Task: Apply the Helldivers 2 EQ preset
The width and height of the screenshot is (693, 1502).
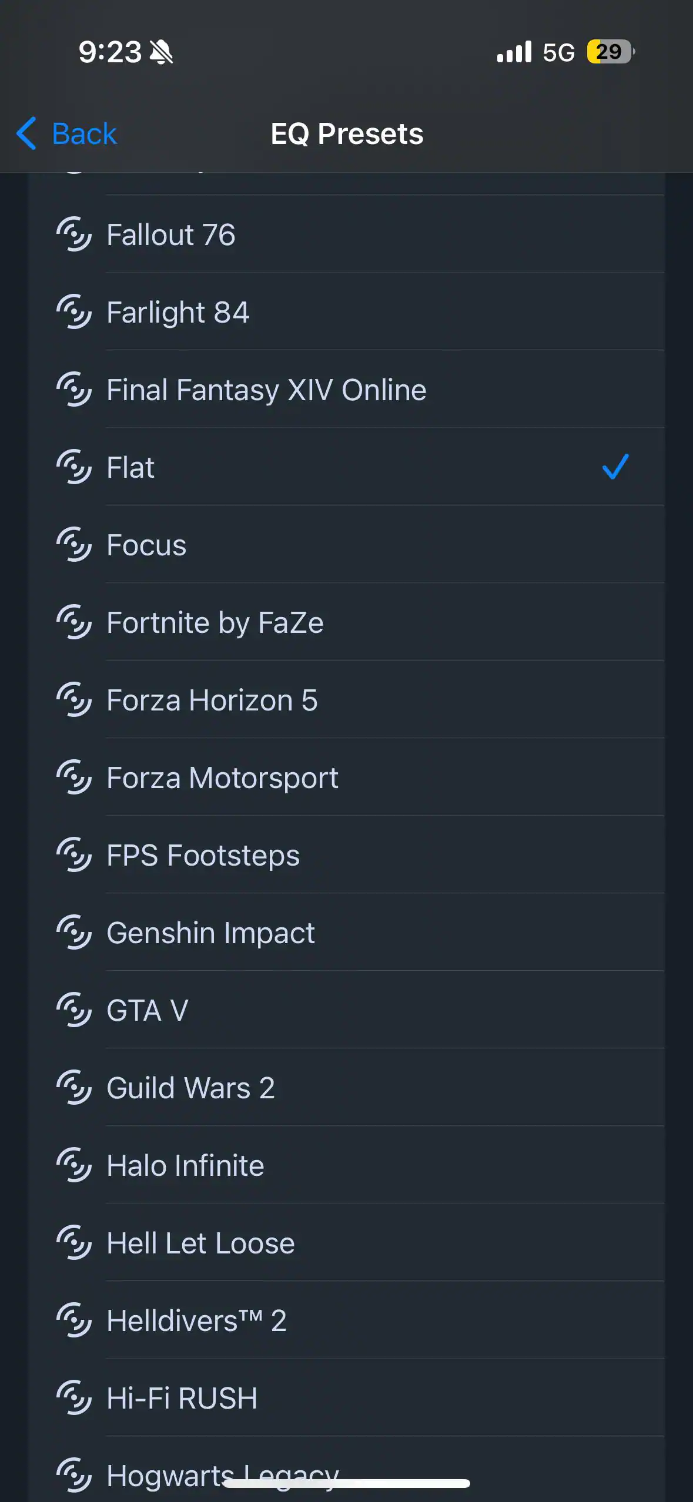Action: [x=196, y=1321]
